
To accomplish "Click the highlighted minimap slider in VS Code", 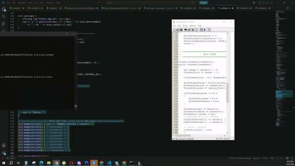I will (x=284, y=94).
